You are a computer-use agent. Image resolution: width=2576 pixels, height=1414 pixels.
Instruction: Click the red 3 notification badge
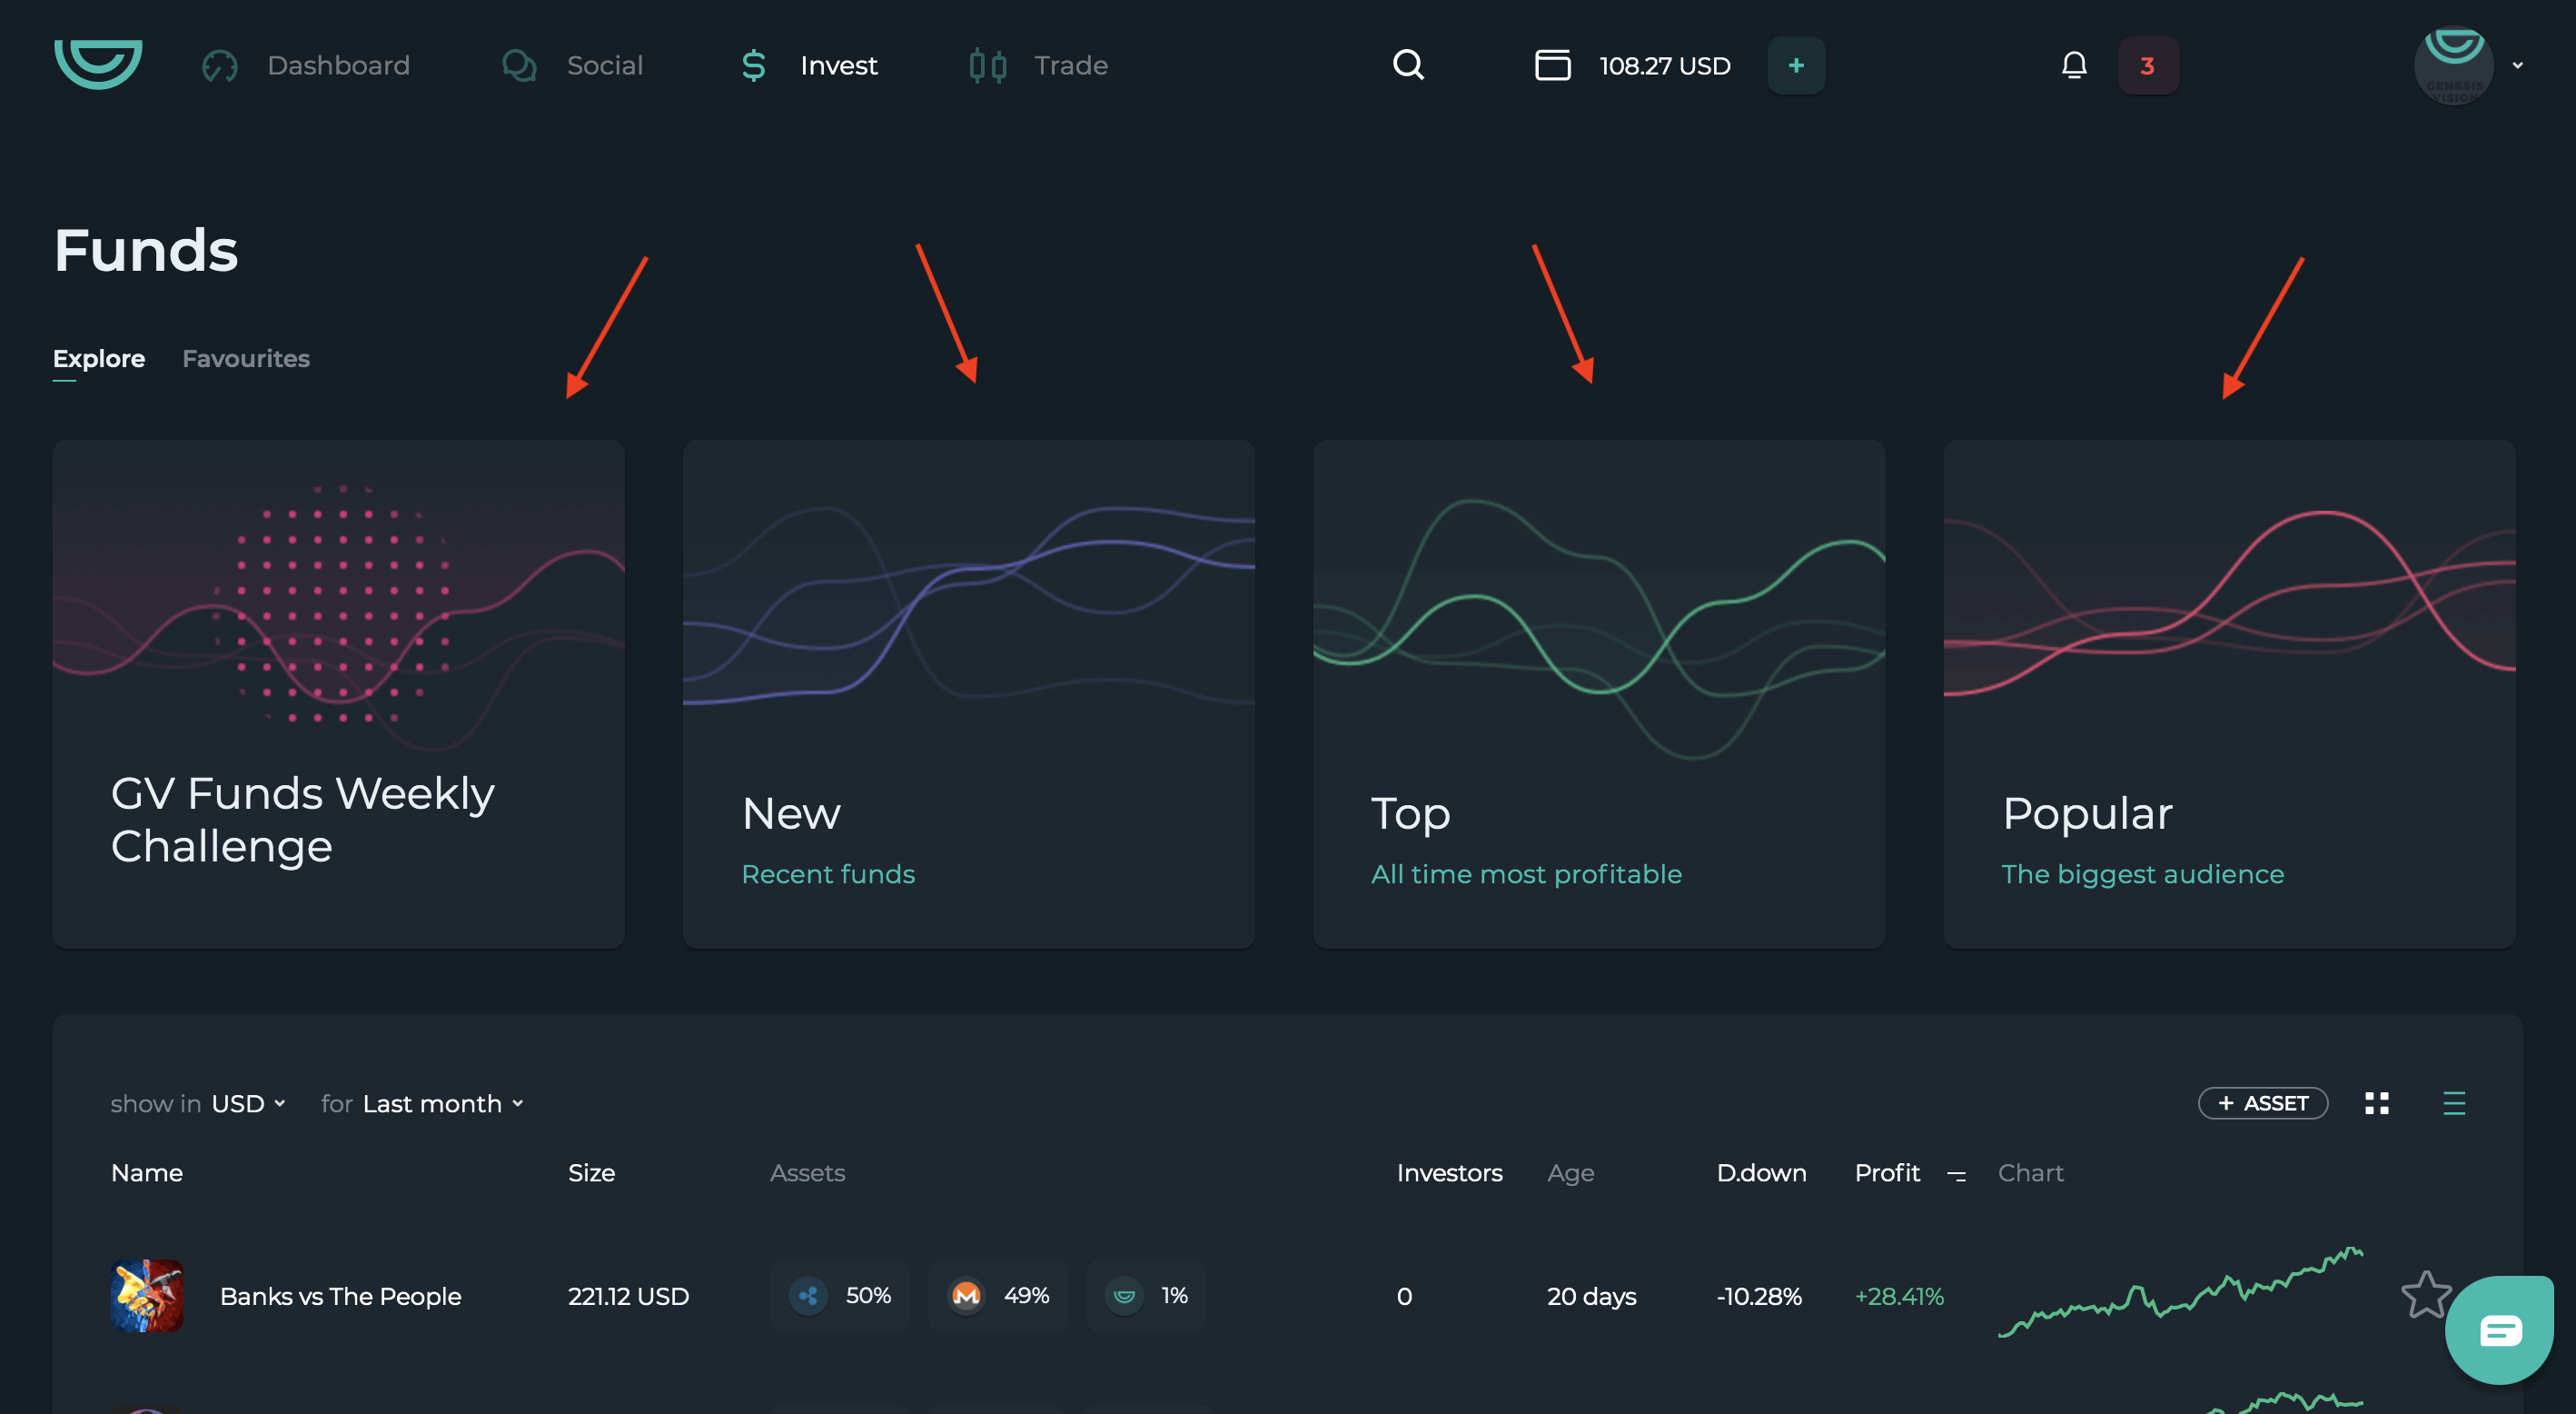coord(2147,66)
